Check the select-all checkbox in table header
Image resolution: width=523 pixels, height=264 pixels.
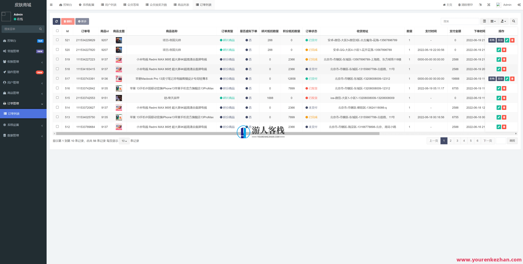coord(57,30)
